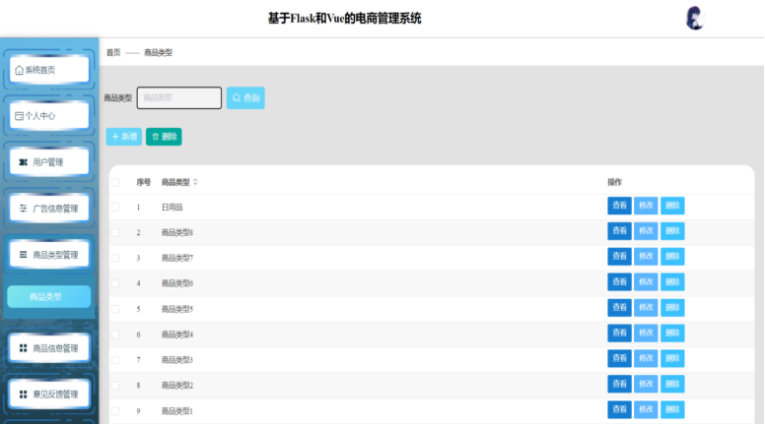The width and height of the screenshot is (765, 425).
Task: Click 查看 for 商品类型4
Action: [619, 333]
